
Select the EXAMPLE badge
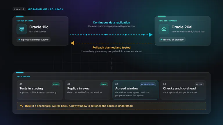coord(19,9)
